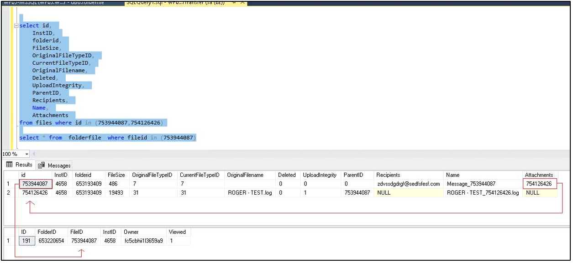The width and height of the screenshot is (573, 263).
Task: Place cursor on the 'from files where id' line
Action: tap(91, 123)
